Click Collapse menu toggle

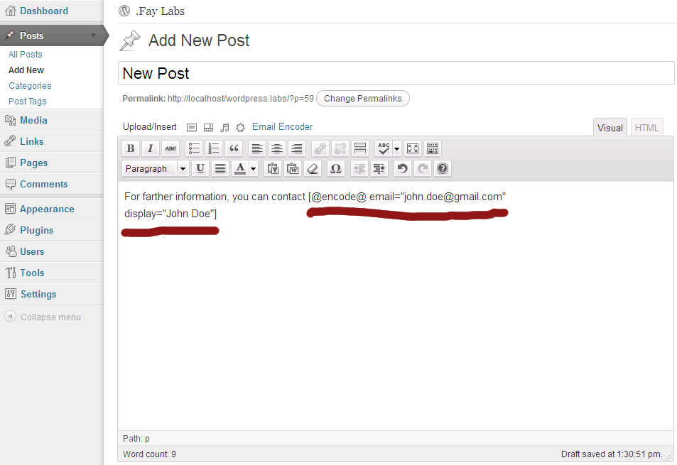[43, 317]
